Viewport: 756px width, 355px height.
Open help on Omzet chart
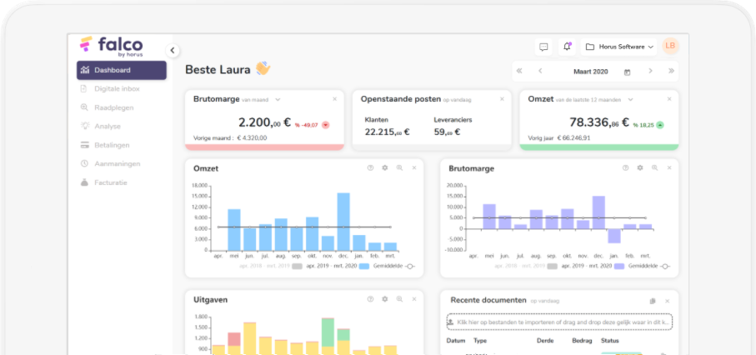click(x=370, y=167)
